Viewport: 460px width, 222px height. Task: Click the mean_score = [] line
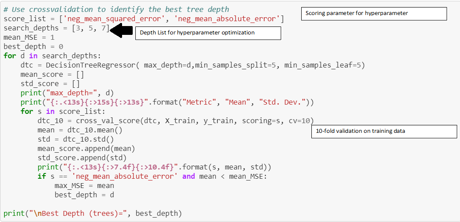(x=53, y=75)
